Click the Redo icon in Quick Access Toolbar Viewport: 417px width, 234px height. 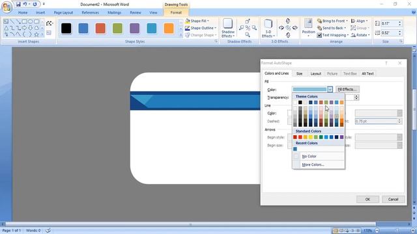pyautogui.click(x=35, y=5)
